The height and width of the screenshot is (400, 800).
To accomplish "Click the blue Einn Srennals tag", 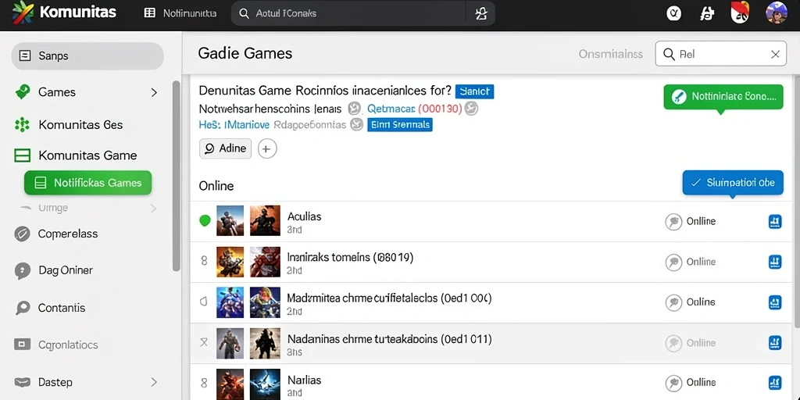I will coord(399,124).
